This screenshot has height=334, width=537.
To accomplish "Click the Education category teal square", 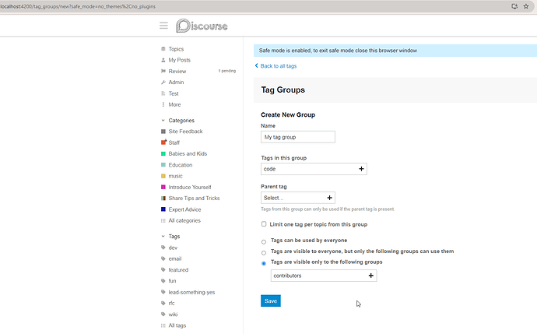I will tap(163, 165).
